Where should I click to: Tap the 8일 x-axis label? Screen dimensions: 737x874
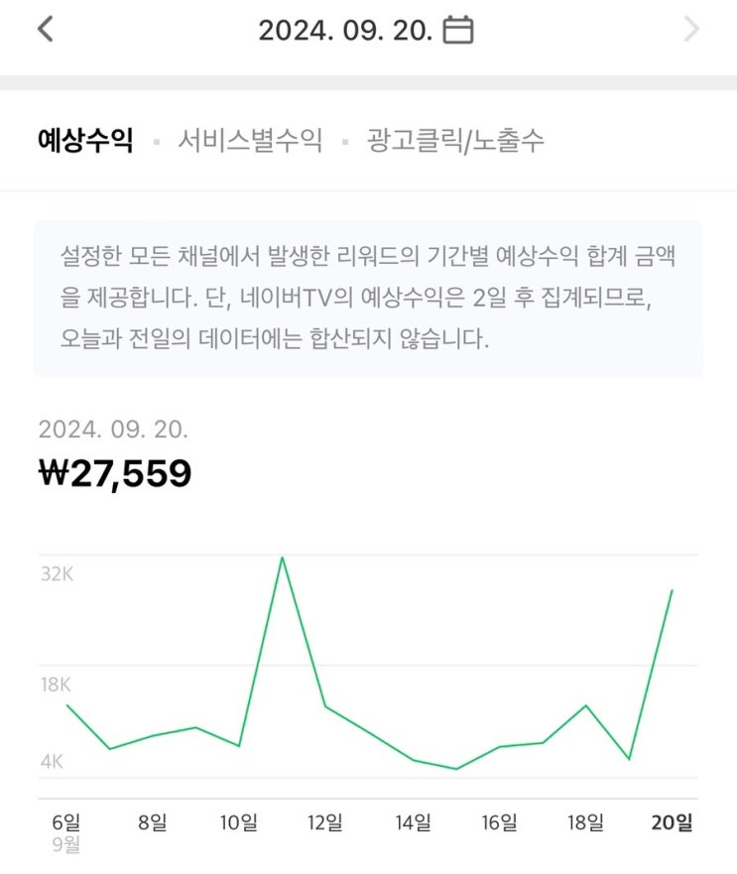(x=152, y=822)
